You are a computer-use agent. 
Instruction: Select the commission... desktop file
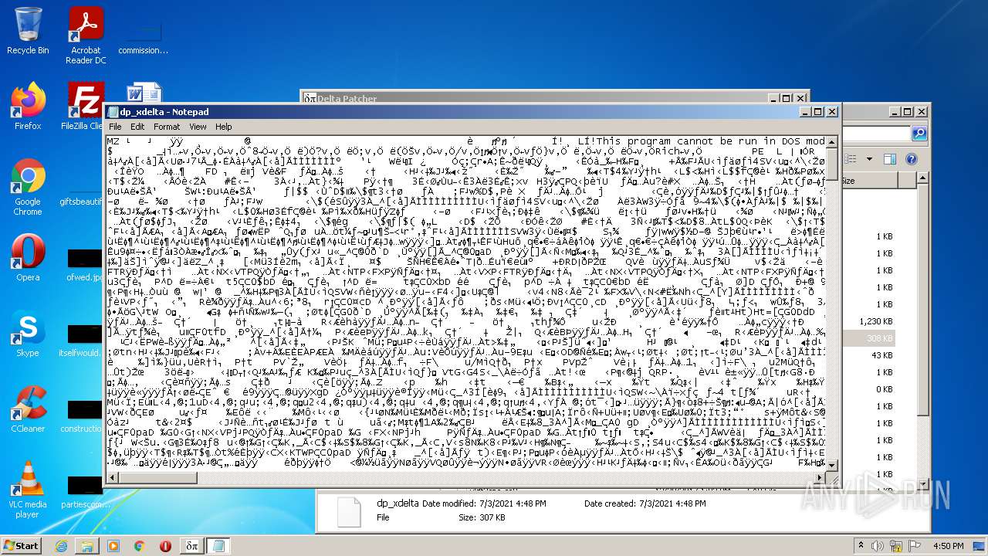point(143,35)
